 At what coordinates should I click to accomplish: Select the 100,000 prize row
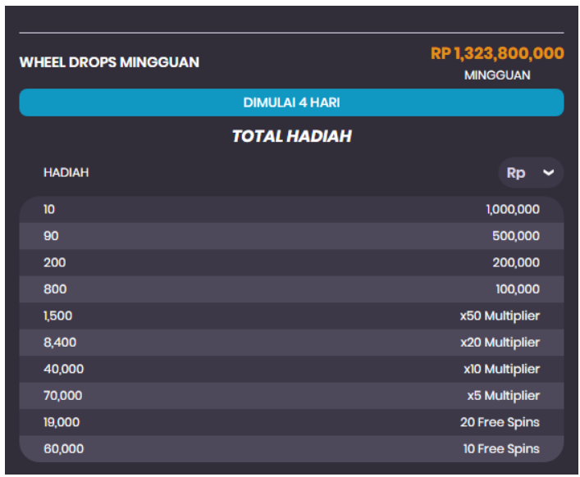coord(291,289)
